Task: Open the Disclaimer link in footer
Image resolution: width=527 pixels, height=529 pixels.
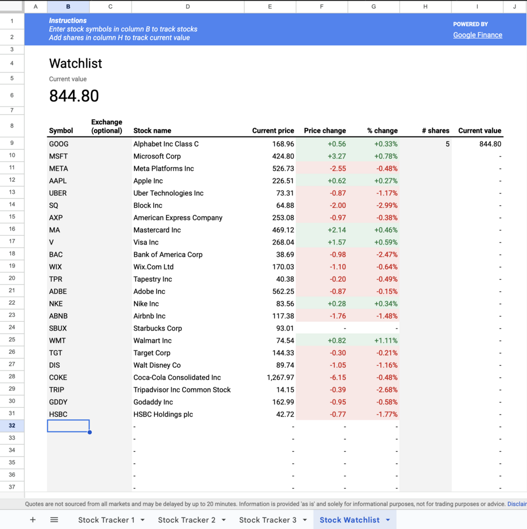Action: [517, 504]
